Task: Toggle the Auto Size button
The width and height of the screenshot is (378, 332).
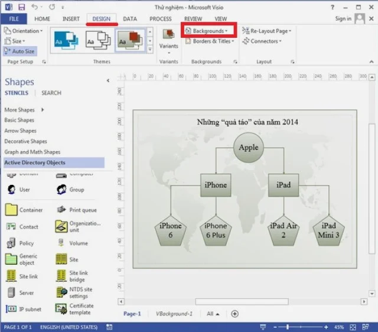Action: coord(20,51)
